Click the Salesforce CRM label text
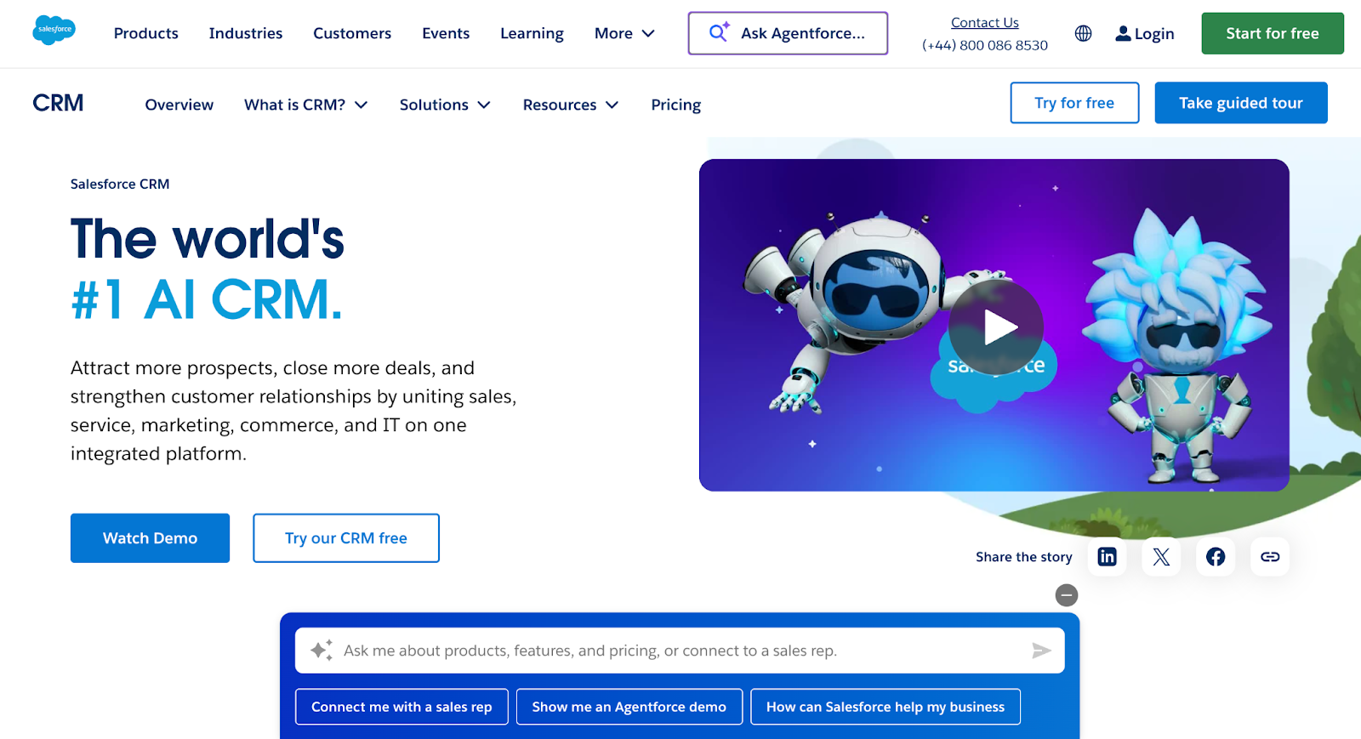 120,184
